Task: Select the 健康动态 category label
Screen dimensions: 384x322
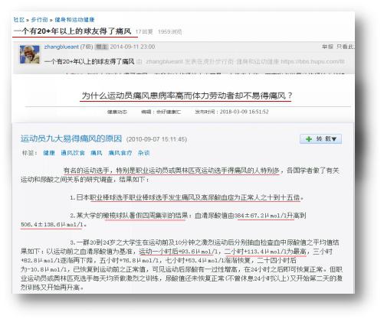Action: pyautogui.click(x=117, y=112)
